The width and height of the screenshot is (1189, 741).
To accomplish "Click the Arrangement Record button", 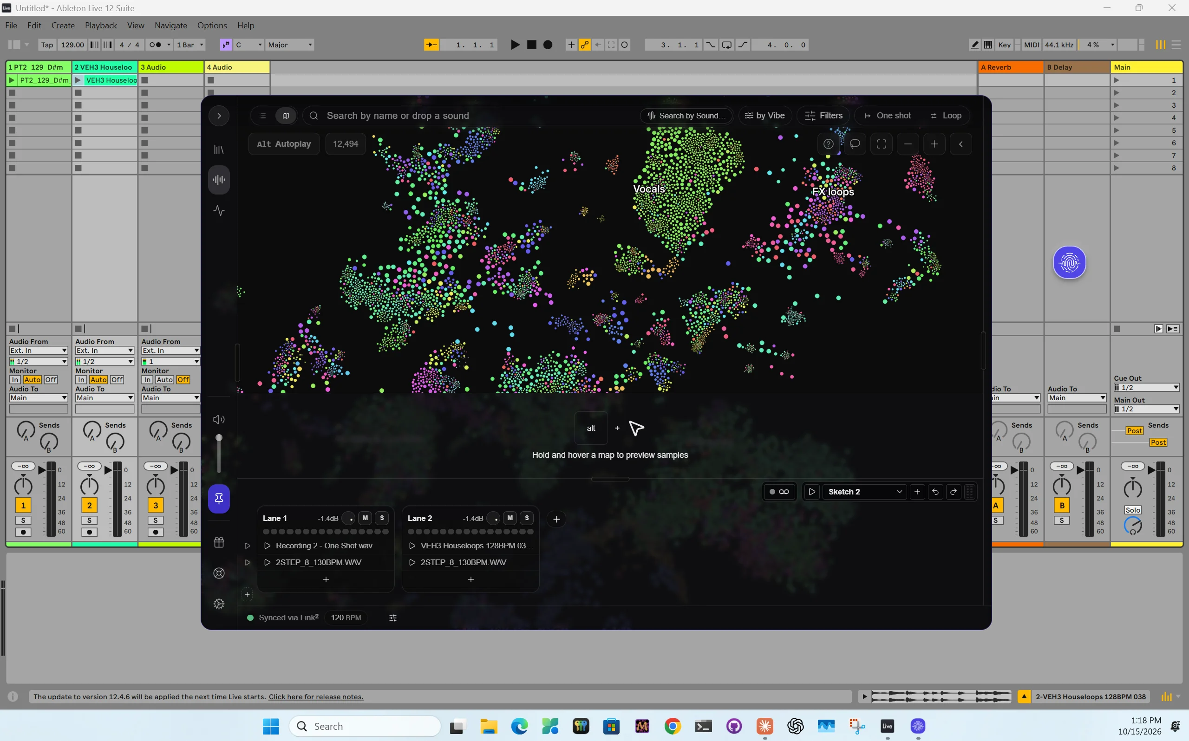I will [x=548, y=45].
